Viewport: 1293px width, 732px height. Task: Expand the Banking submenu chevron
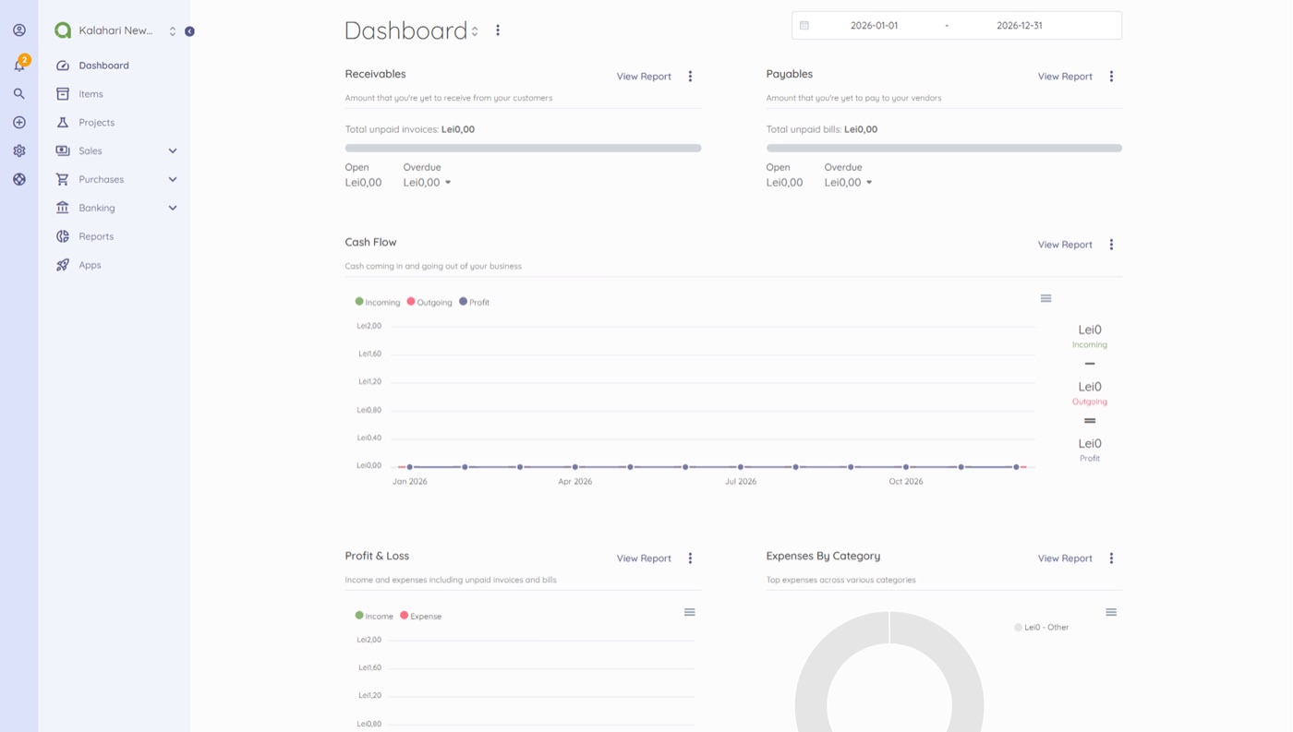173,209
